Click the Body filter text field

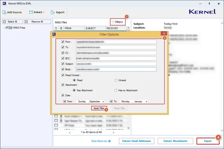point(116,69)
